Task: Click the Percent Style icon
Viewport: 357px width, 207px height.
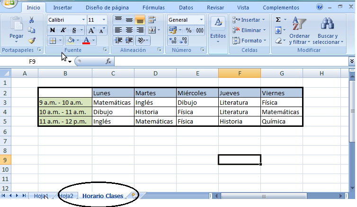Action: click(188, 30)
